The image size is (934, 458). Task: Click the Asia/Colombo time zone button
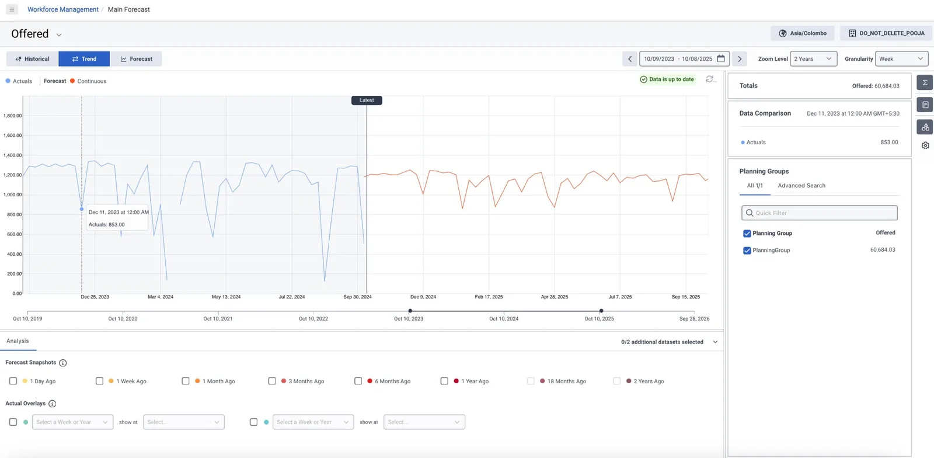click(x=803, y=33)
